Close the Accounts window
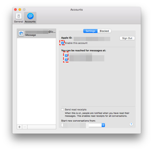153x151 pixels. click(x=15, y=9)
